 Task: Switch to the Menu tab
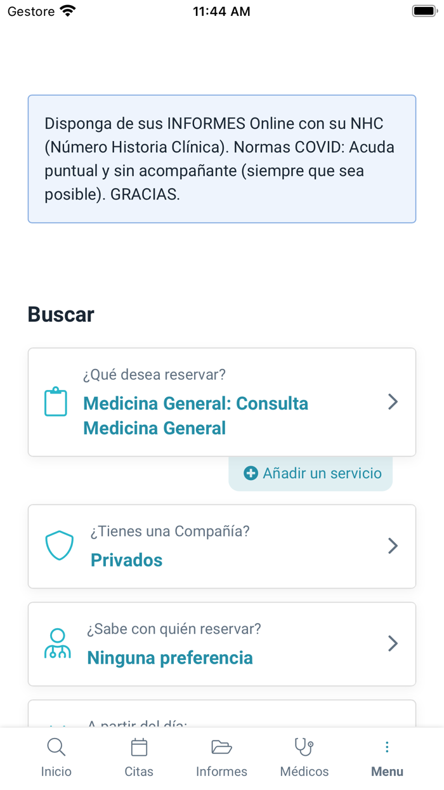point(387,756)
